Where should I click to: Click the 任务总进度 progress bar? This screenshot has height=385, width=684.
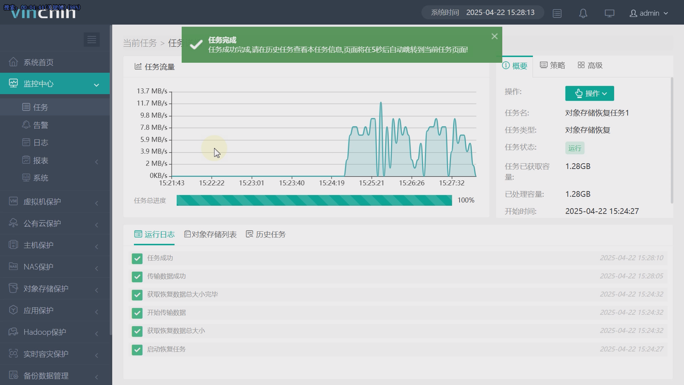[314, 200]
